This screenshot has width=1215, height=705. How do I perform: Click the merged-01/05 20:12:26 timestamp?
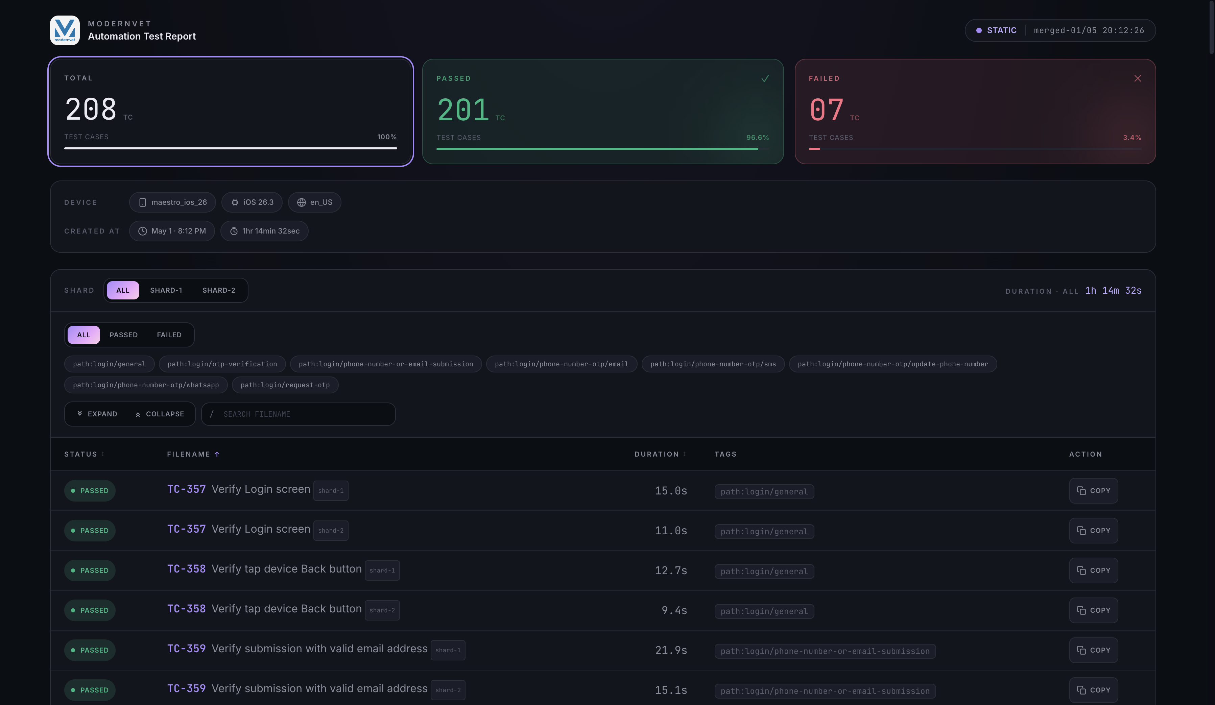pos(1089,30)
